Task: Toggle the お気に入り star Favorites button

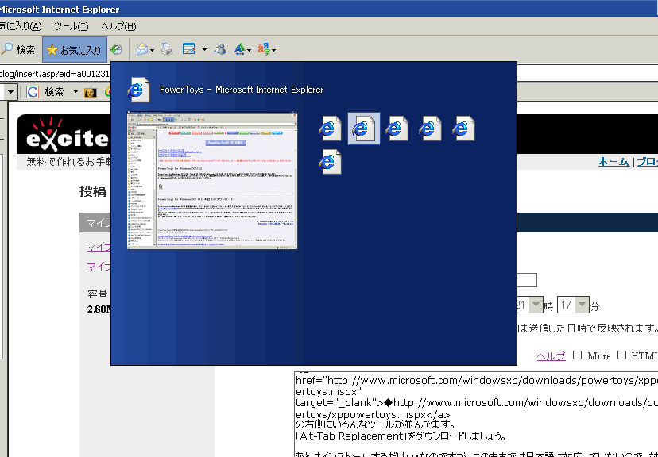Action: coord(74,50)
